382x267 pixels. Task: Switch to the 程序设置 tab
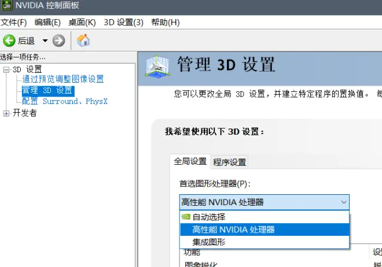coord(230,162)
